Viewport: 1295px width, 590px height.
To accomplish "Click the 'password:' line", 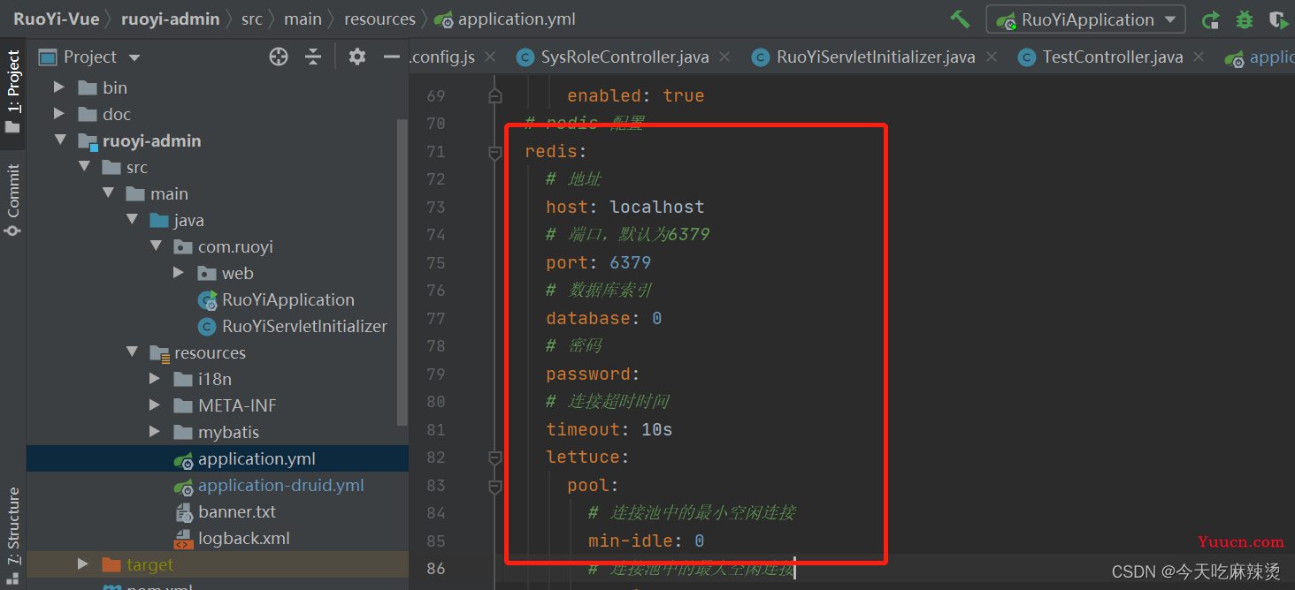I will tap(593, 374).
